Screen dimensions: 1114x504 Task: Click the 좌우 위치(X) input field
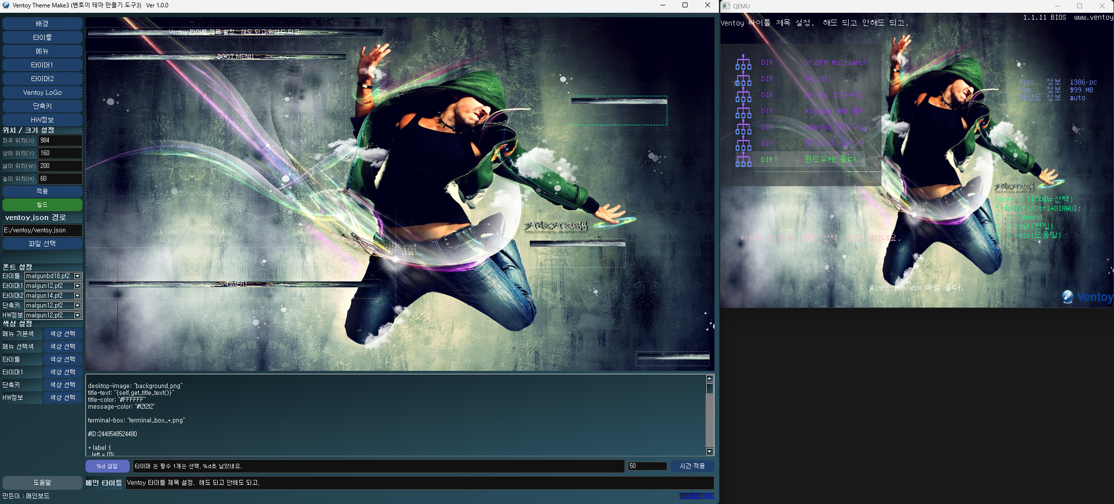pos(60,140)
